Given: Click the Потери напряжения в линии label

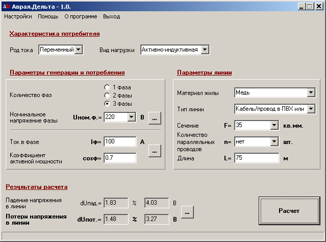Looking at the screenshot, I should tap(36, 220).
